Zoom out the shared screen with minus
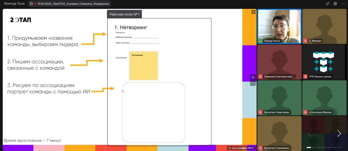This screenshot has width=348, height=151. 253,83
